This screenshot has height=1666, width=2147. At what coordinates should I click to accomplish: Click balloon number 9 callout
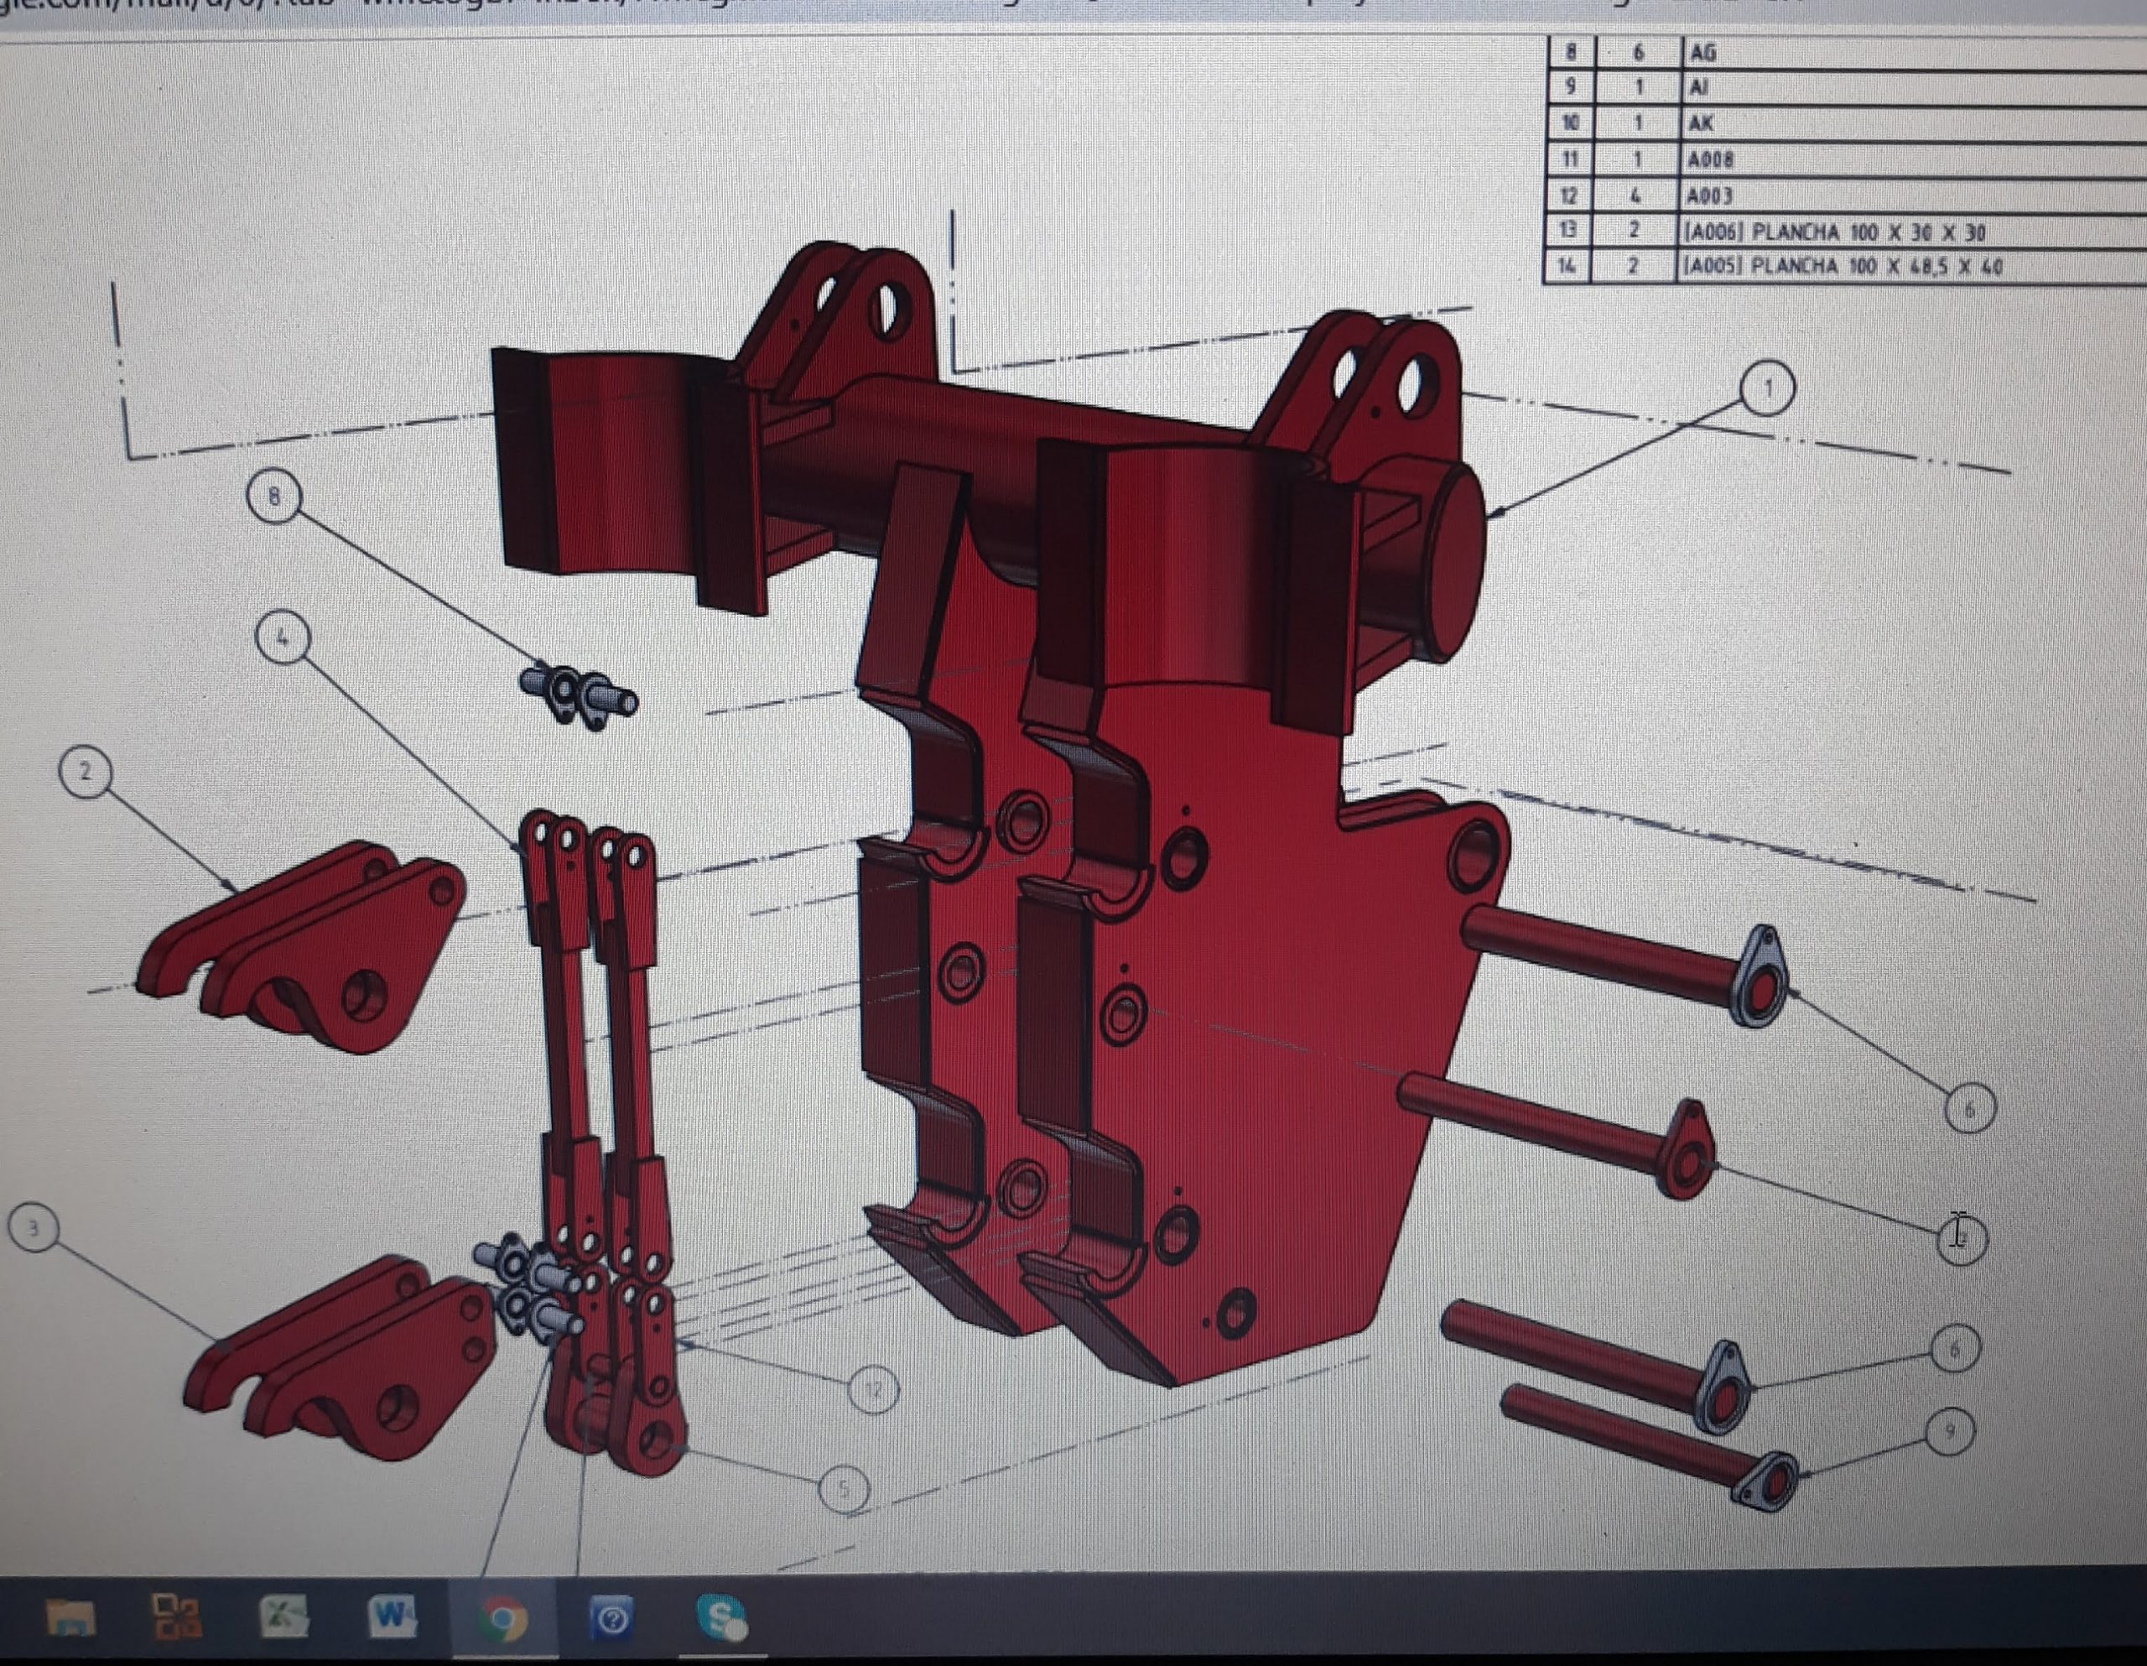coord(1951,1431)
